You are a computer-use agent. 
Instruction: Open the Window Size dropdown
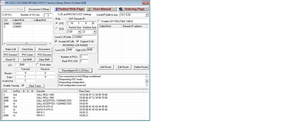click(x=94, y=32)
